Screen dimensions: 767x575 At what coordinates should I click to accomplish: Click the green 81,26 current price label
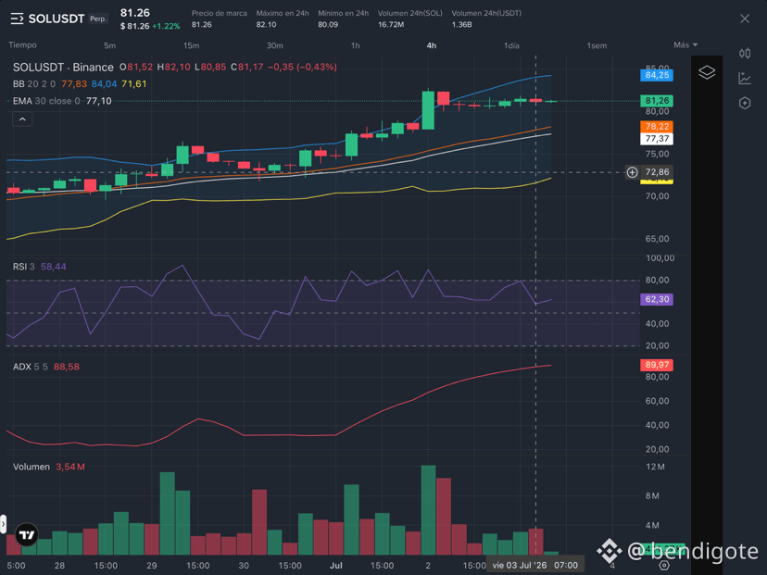(657, 101)
